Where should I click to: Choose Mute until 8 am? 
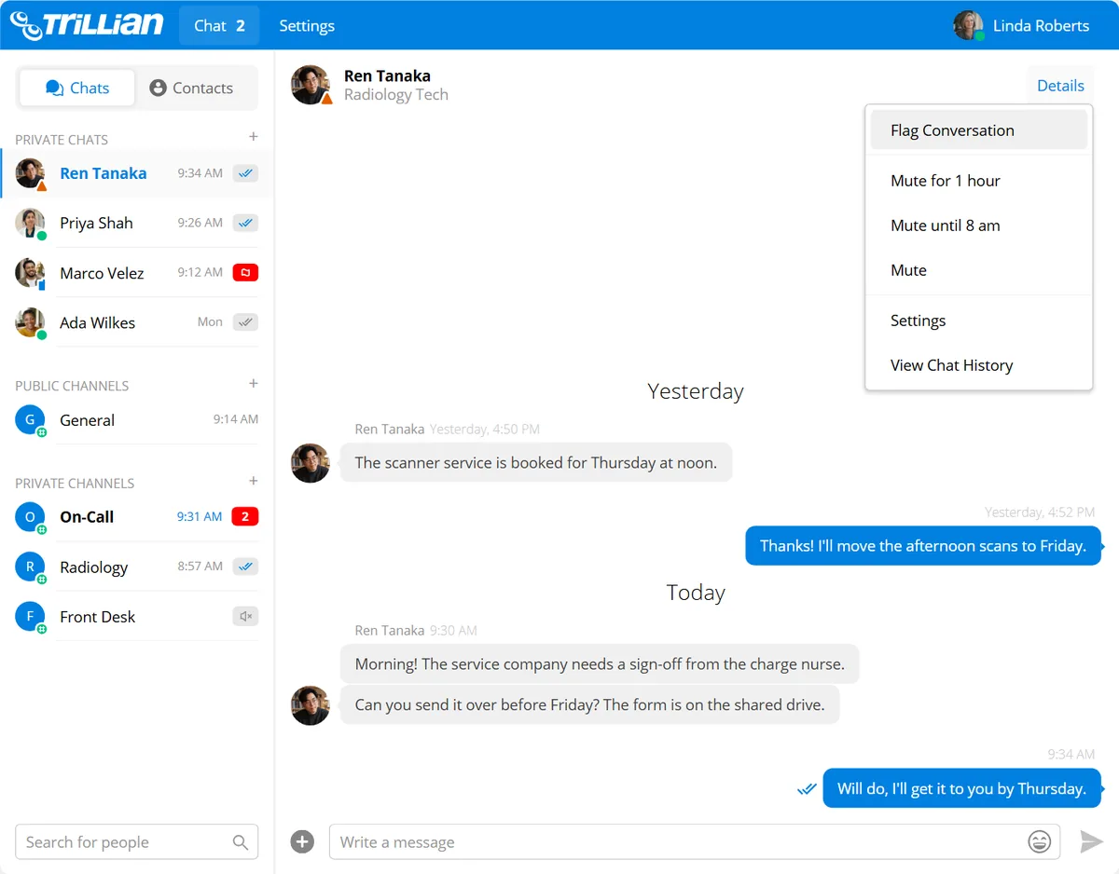(x=979, y=225)
